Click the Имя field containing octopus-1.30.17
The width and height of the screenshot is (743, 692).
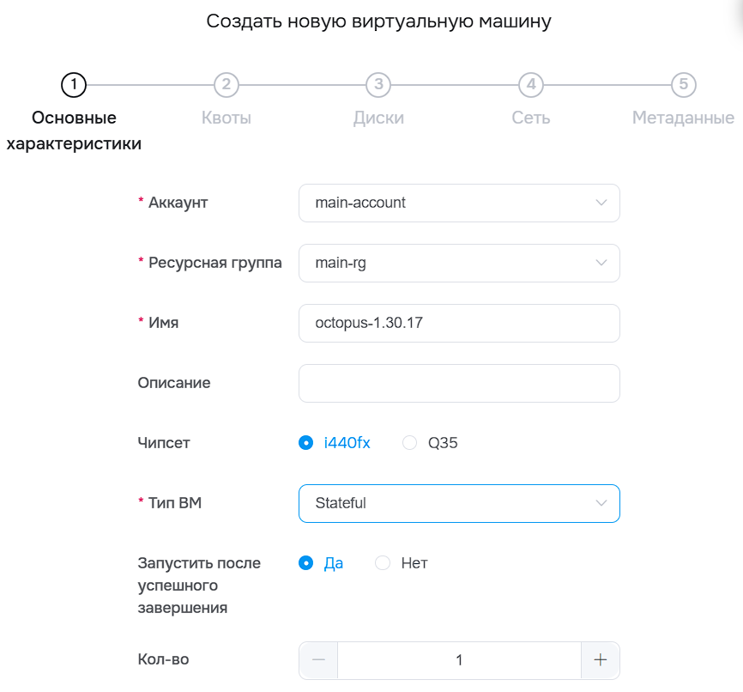[459, 324]
